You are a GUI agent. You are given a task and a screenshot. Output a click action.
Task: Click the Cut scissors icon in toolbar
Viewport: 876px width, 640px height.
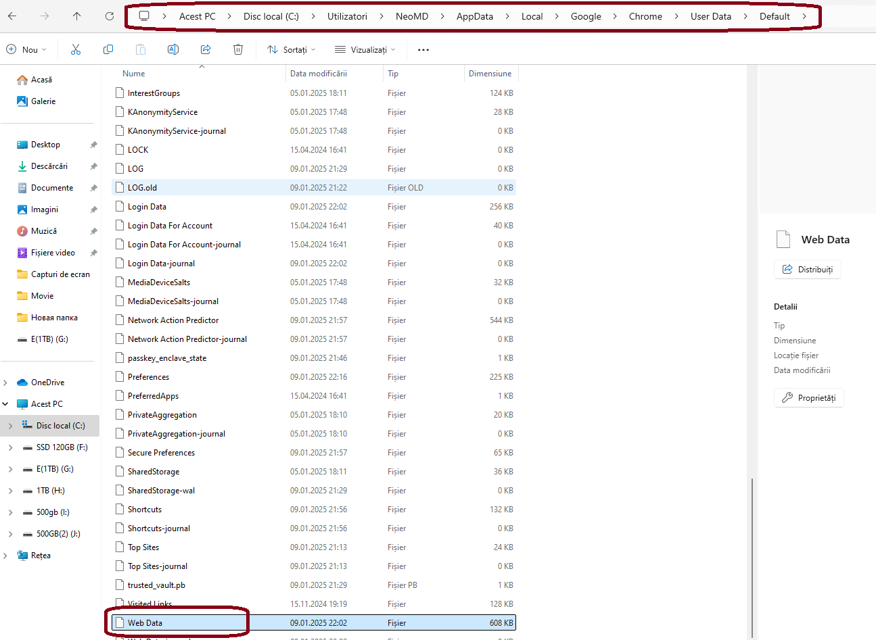(76, 49)
